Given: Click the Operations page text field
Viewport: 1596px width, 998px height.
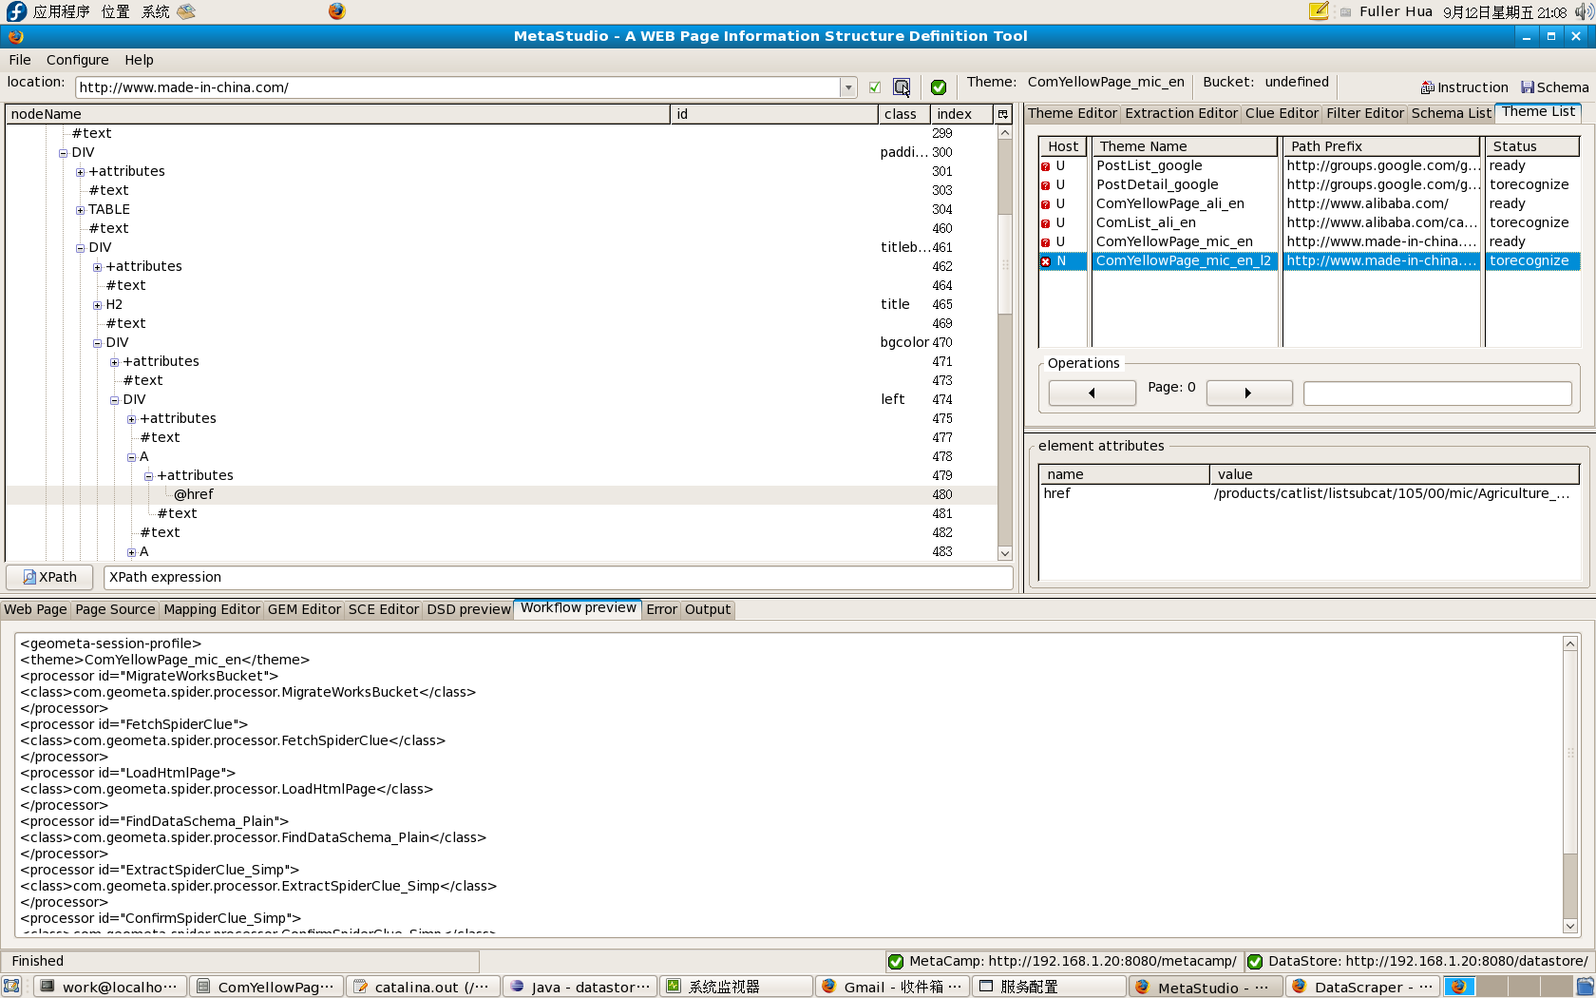Looking at the screenshot, I should coord(1437,393).
